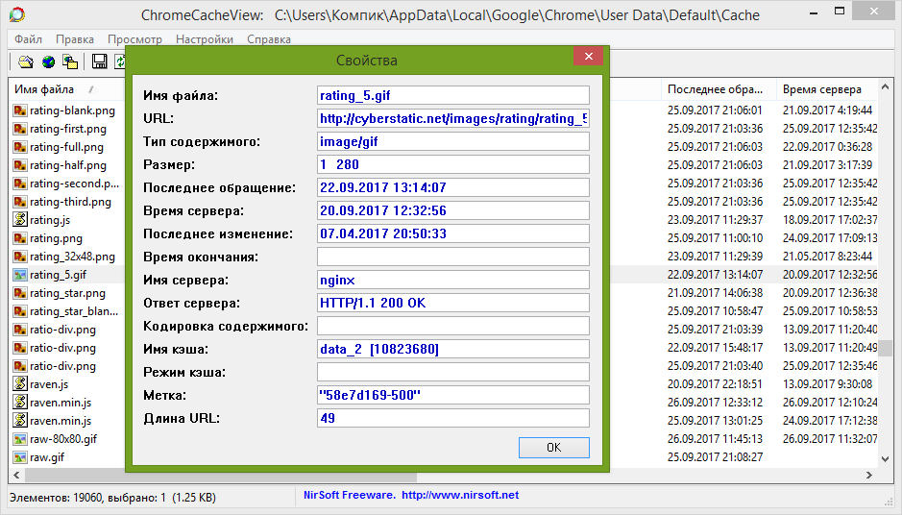Click the copy selected files toolbar icon
Screen dimensions: 902x515
point(70,62)
